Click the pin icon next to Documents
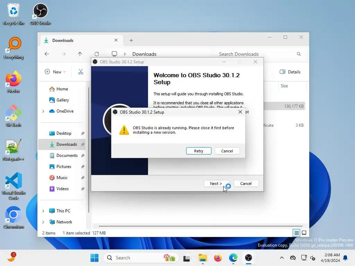Viewport: 355px width, 266px height. click(83, 156)
